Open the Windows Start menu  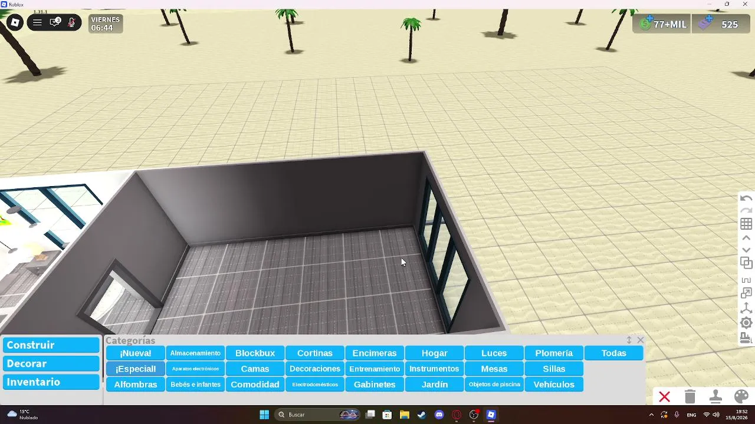[x=264, y=415]
